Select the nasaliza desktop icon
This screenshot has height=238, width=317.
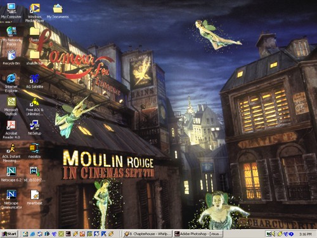(34, 150)
